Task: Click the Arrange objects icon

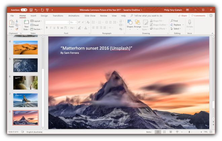Action: [x=138, y=24]
